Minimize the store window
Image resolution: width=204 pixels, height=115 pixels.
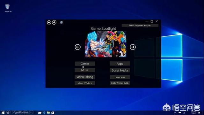(x=147, y=21)
